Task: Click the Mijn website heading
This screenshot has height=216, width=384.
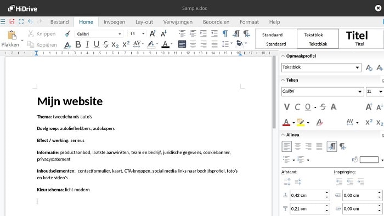Action: pyautogui.click(x=70, y=101)
